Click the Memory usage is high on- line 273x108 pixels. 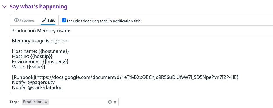point(41,41)
